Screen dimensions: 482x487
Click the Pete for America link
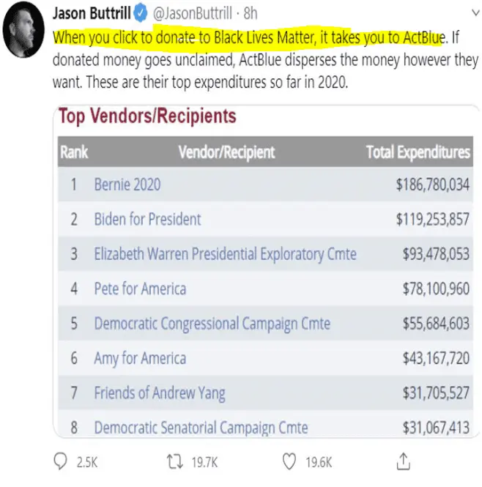point(140,289)
